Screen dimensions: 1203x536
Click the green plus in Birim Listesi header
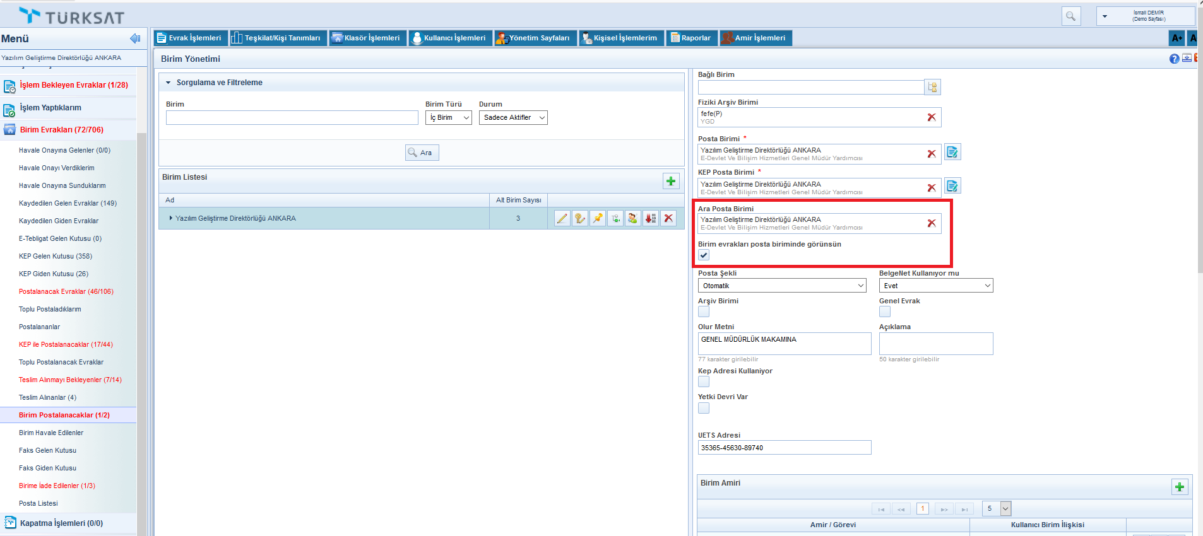[x=671, y=182]
